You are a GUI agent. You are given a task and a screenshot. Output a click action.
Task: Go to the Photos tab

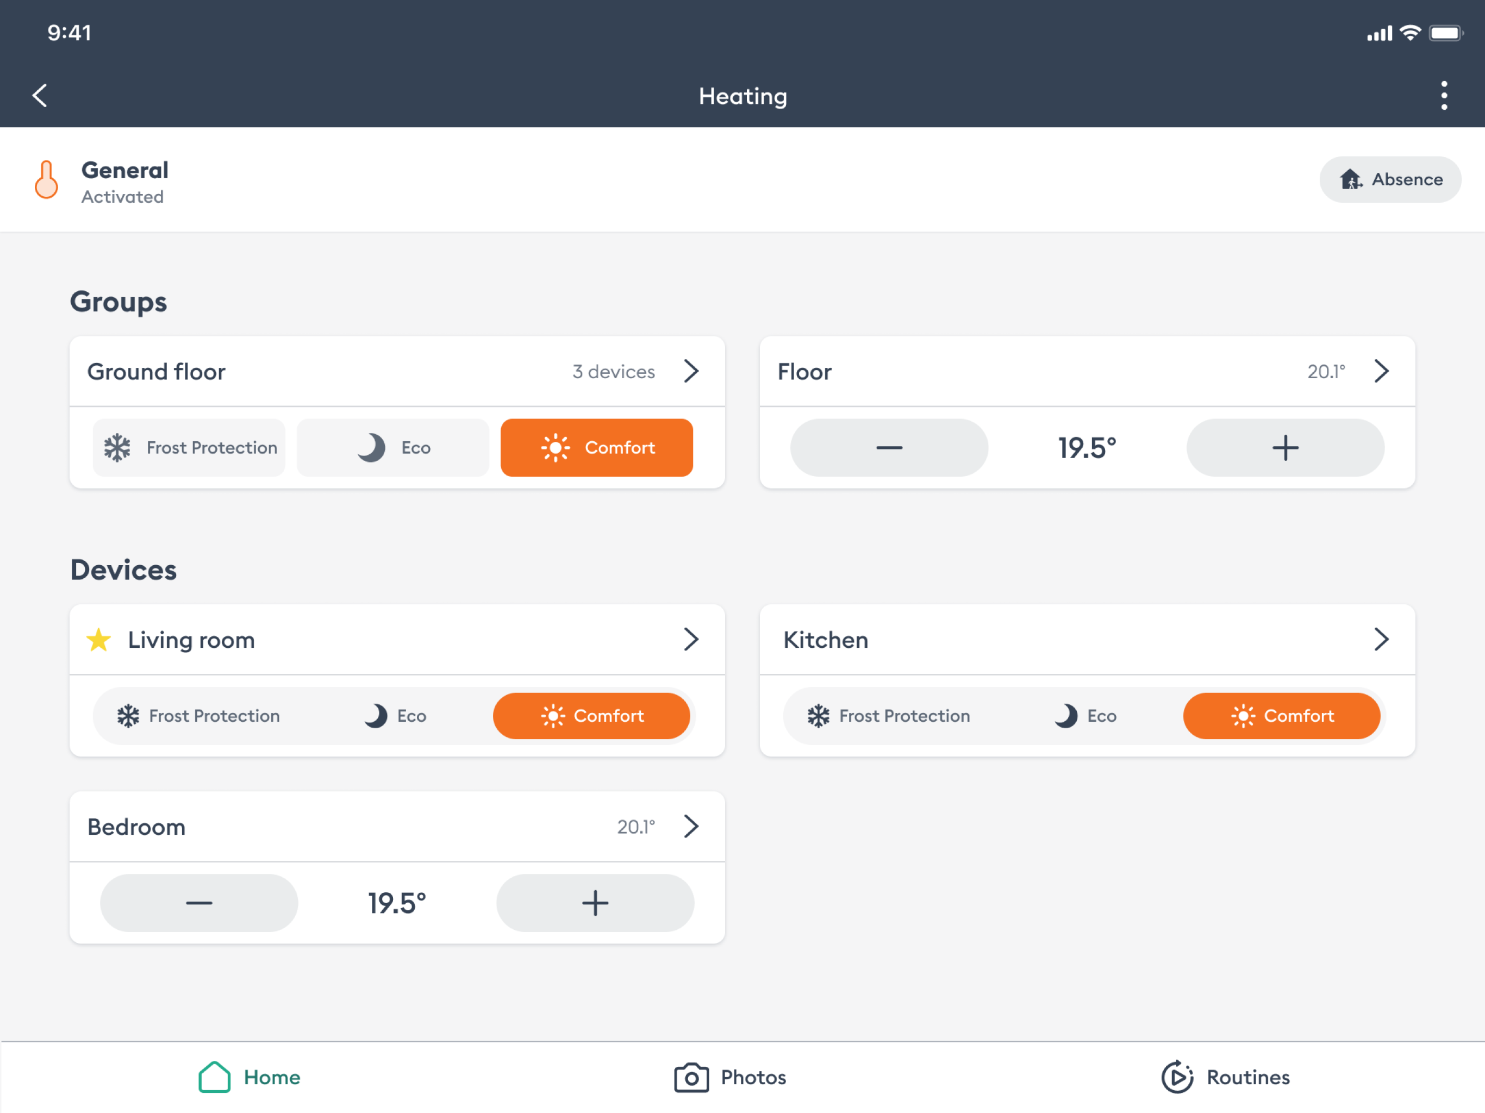(x=731, y=1077)
